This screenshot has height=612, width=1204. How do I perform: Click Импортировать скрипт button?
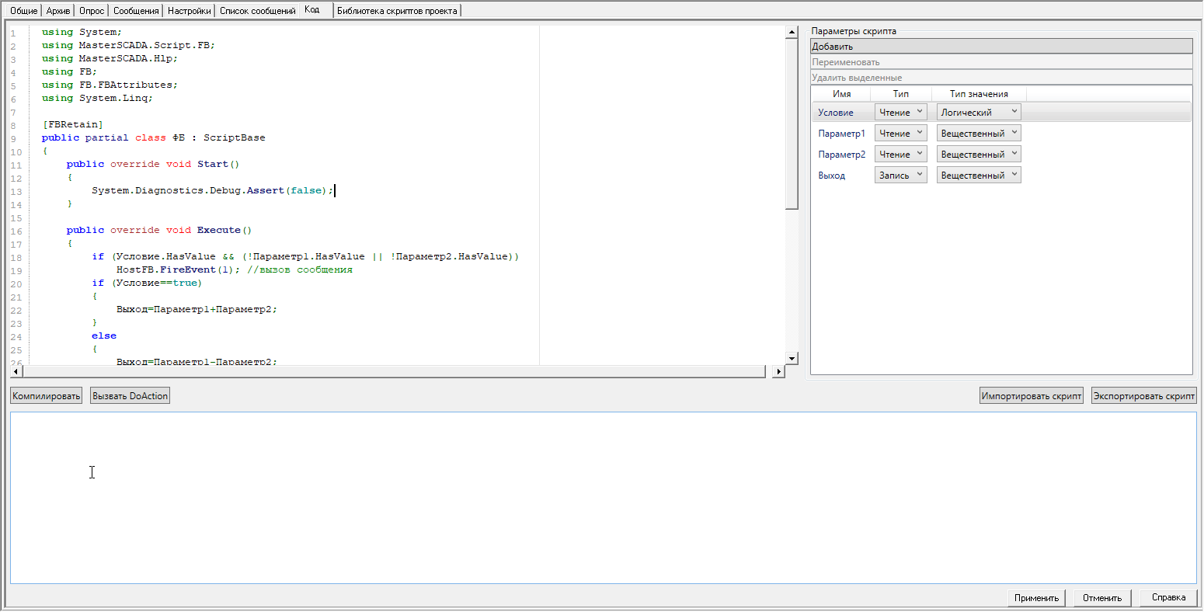[1032, 396]
